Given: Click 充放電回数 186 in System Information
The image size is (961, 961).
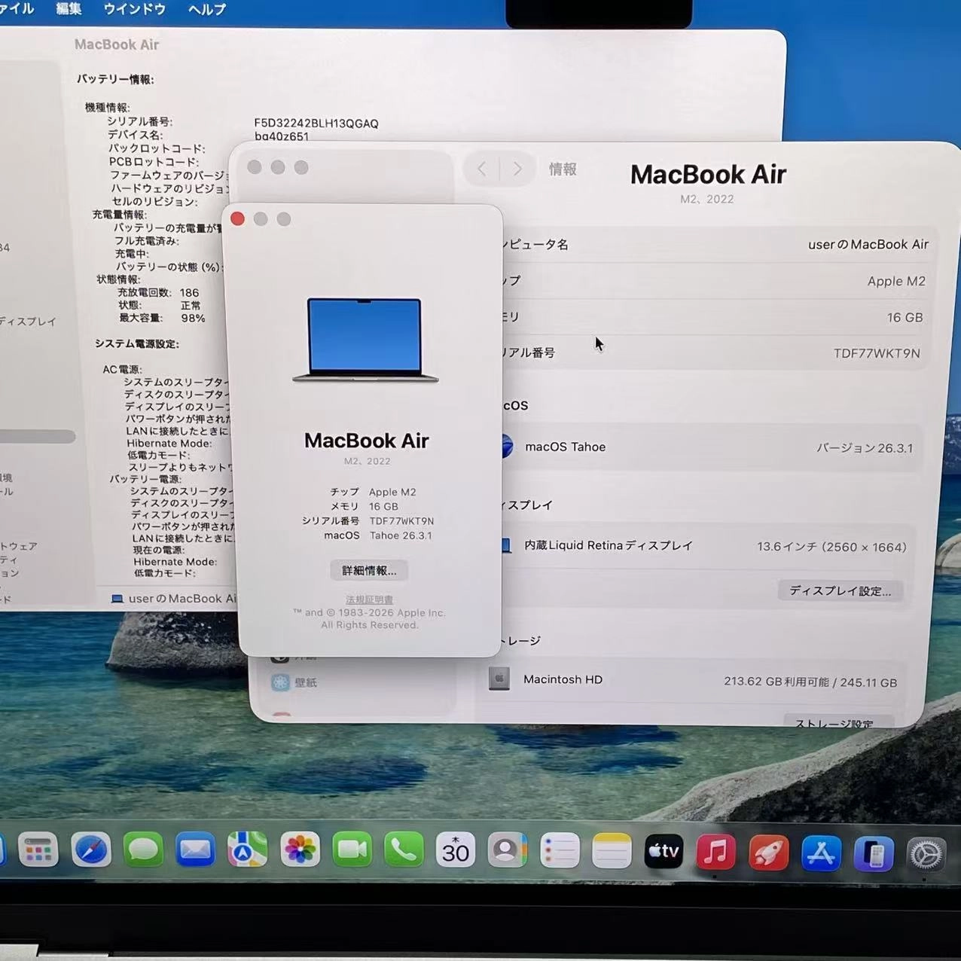Looking at the screenshot, I should [x=157, y=292].
